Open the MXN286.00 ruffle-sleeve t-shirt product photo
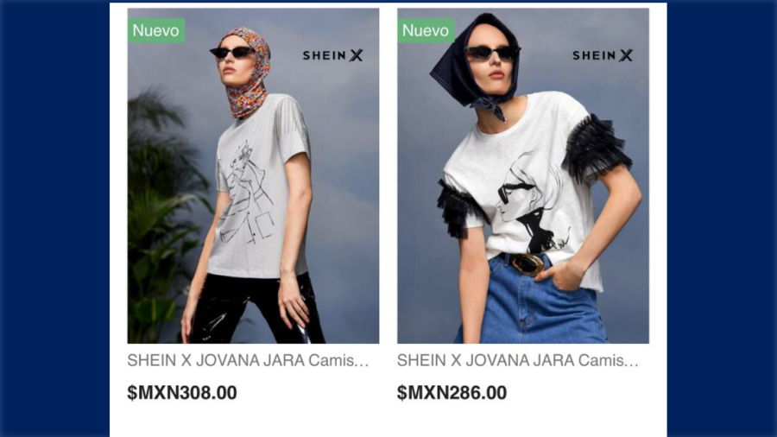 click(x=523, y=176)
